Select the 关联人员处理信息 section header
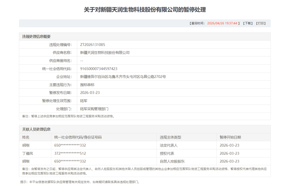This screenshot has width=301, height=195. coord(37,129)
